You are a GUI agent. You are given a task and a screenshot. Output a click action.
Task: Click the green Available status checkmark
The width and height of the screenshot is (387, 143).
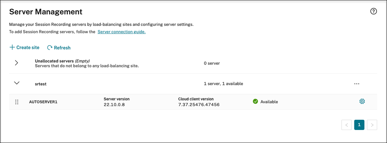tap(255, 101)
